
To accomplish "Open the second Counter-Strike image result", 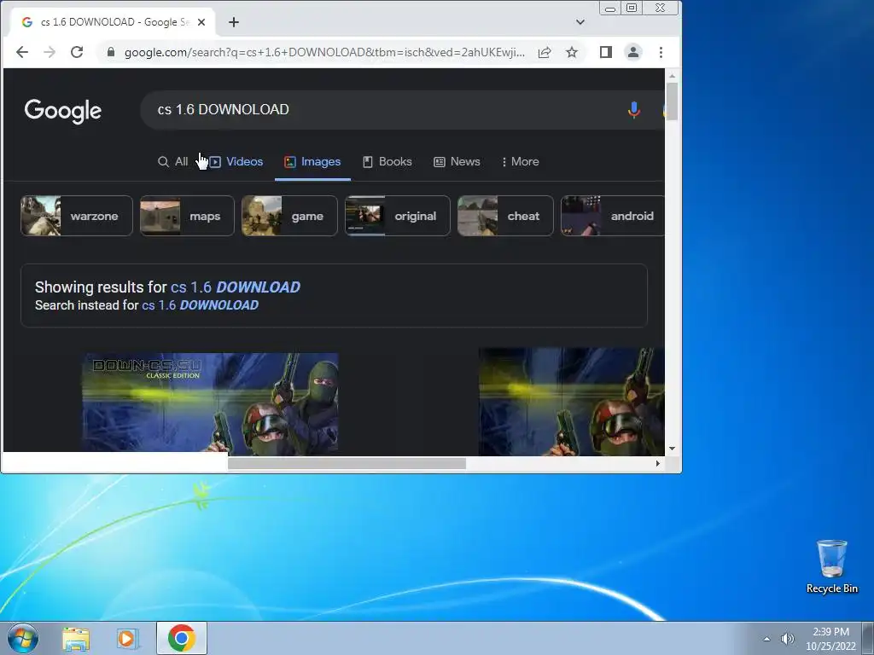I will 571,403.
